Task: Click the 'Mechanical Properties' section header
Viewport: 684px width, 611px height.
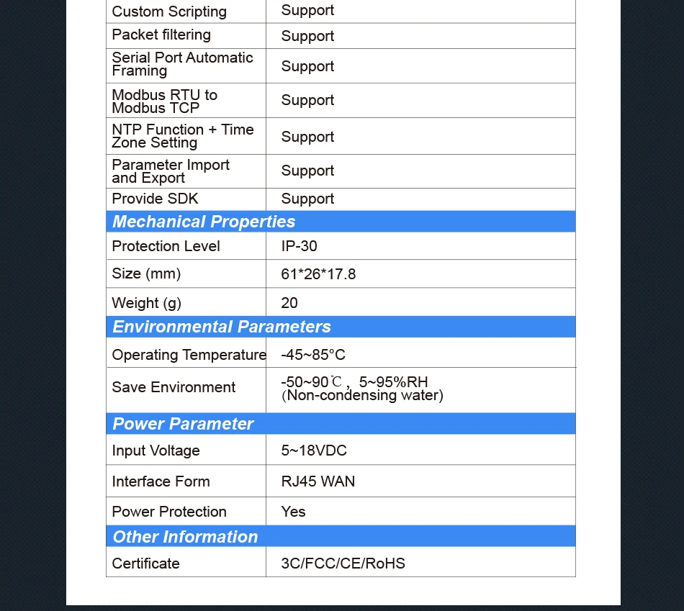Action: point(341,222)
